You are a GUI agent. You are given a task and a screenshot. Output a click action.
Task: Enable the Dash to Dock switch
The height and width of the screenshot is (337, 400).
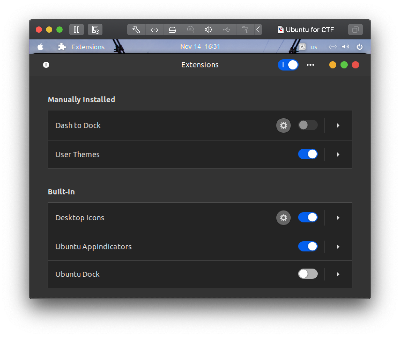coord(308,125)
